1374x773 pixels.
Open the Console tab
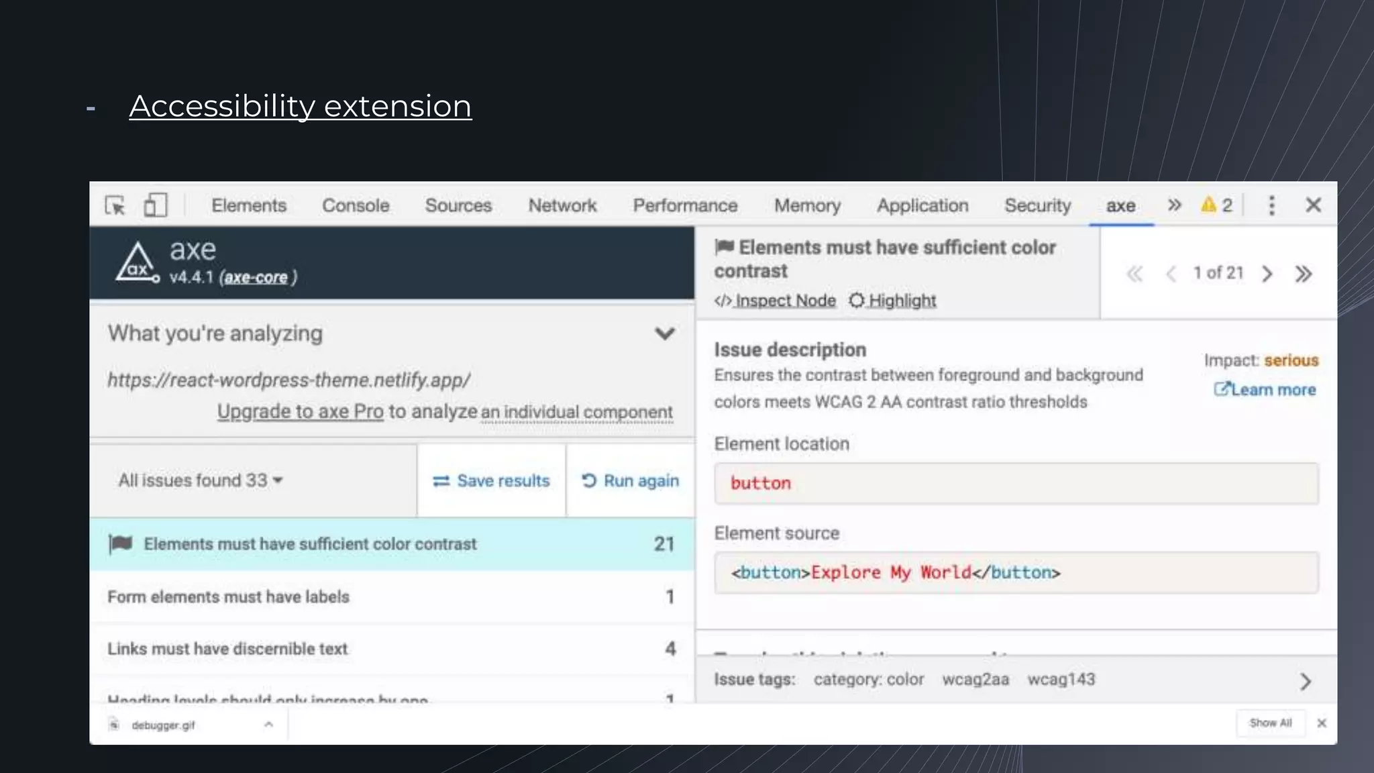(x=356, y=205)
